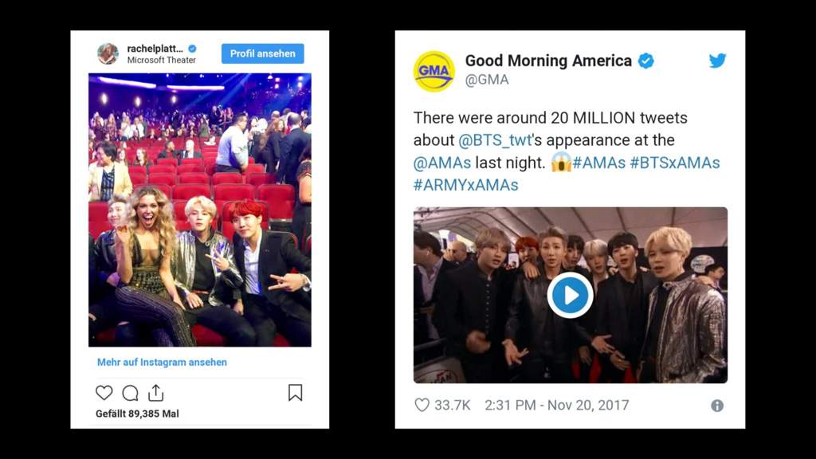
Task: Click the Good Morning America account name
Action: [548, 61]
